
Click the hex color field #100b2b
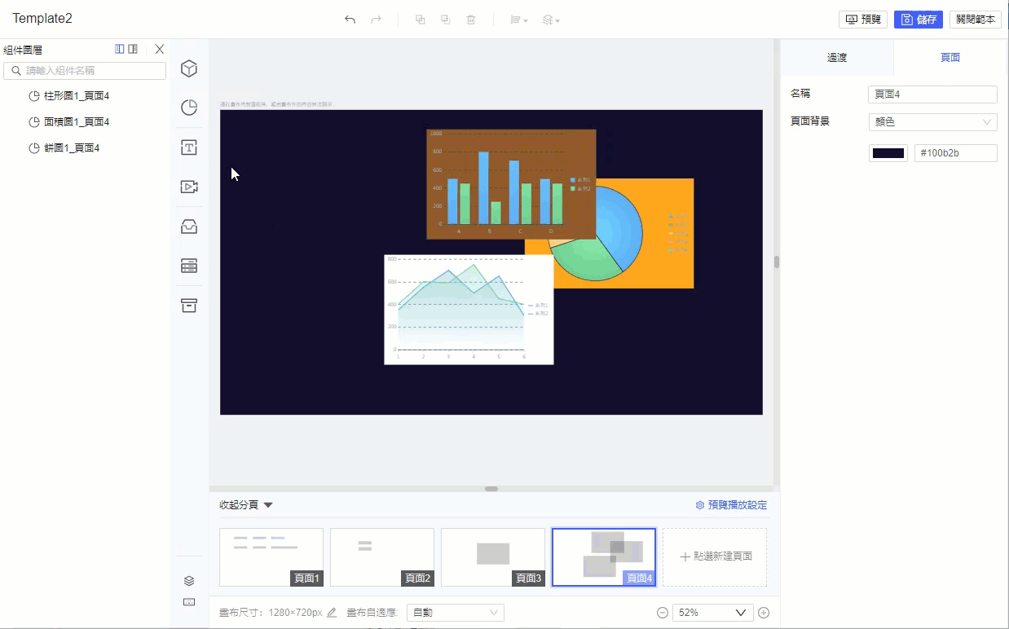tap(956, 153)
